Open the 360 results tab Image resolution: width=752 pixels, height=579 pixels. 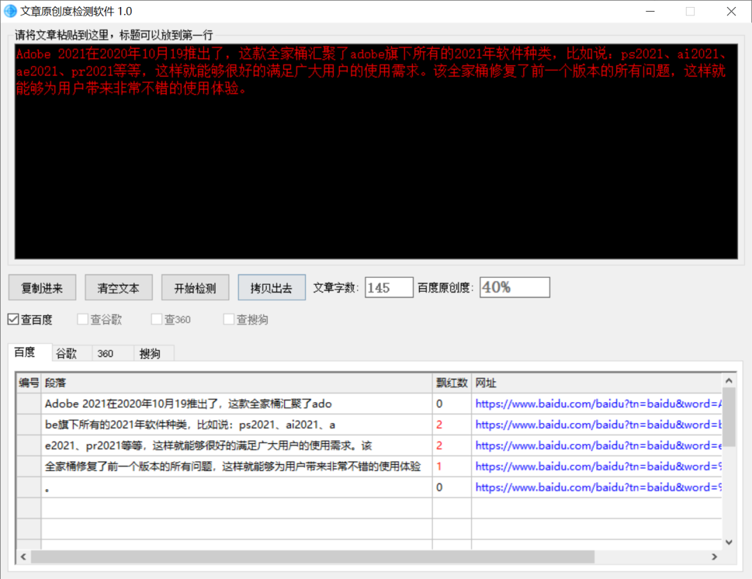tap(111, 353)
